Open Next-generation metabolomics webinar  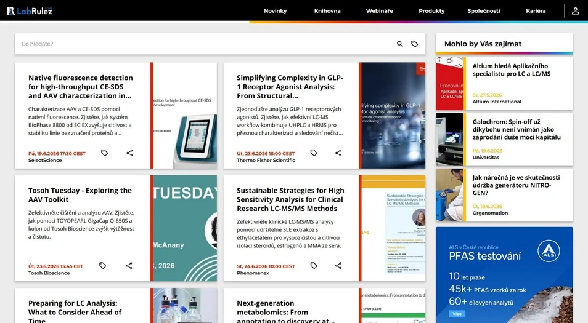click(x=286, y=312)
